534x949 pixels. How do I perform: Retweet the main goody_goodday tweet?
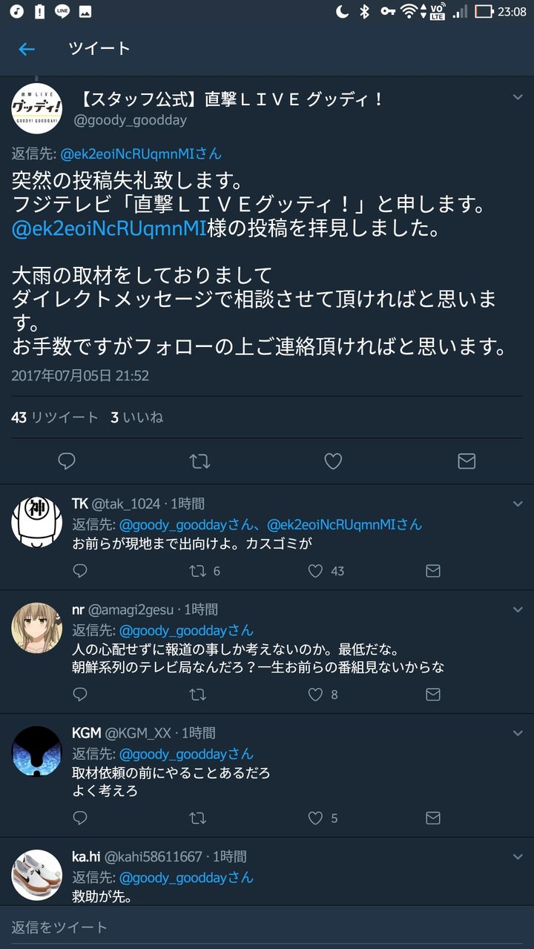200,461
